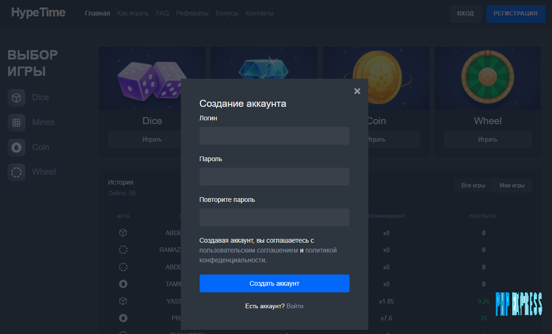Open Coin game from sidebar icon
This screenshot has width=552, height=334.
pos(16,148)
